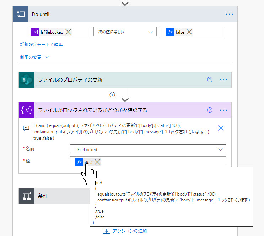This screenshot has width=264, height=236.
Task: Open the 名前 IsFileLocked dropdown
Action: (148, 149)
